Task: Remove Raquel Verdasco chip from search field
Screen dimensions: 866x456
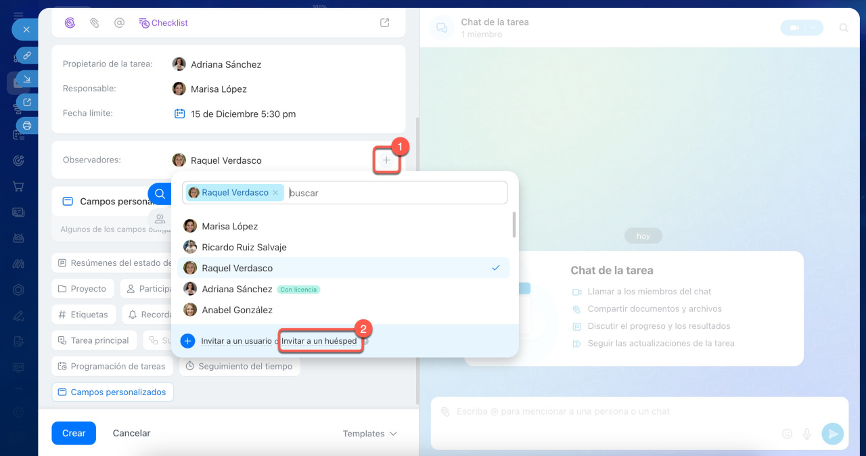Action: 275,193
